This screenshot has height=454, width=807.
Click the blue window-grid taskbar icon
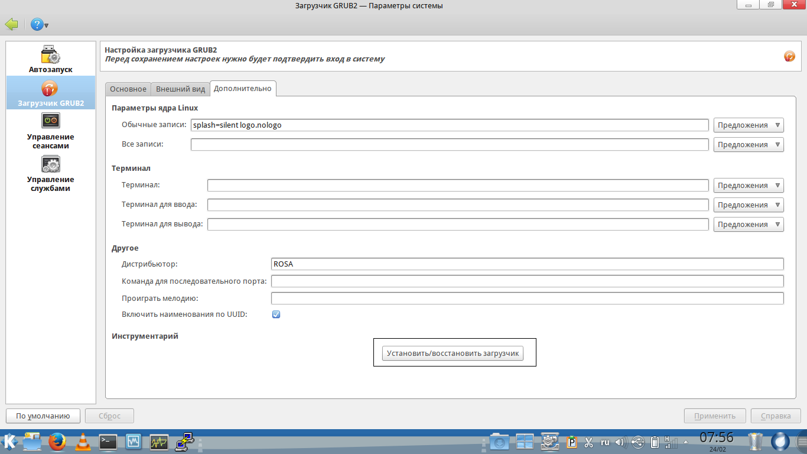pyautogui.click(x=525, y=442)
